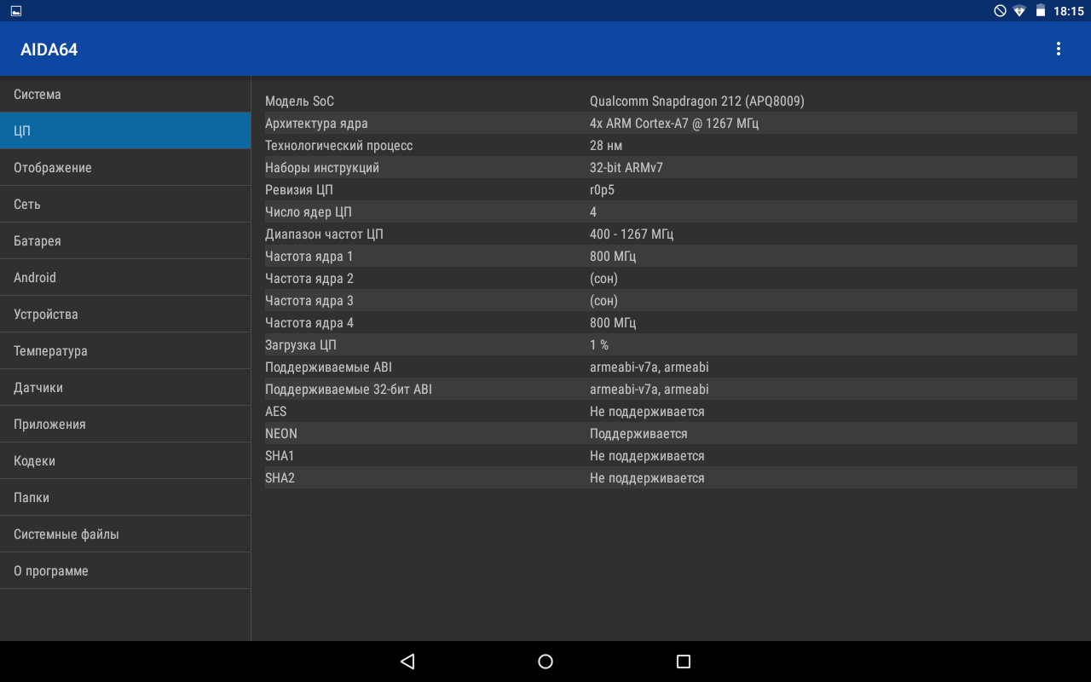Open Системные файлы section

pyautogui.click(x=125, y=535)
